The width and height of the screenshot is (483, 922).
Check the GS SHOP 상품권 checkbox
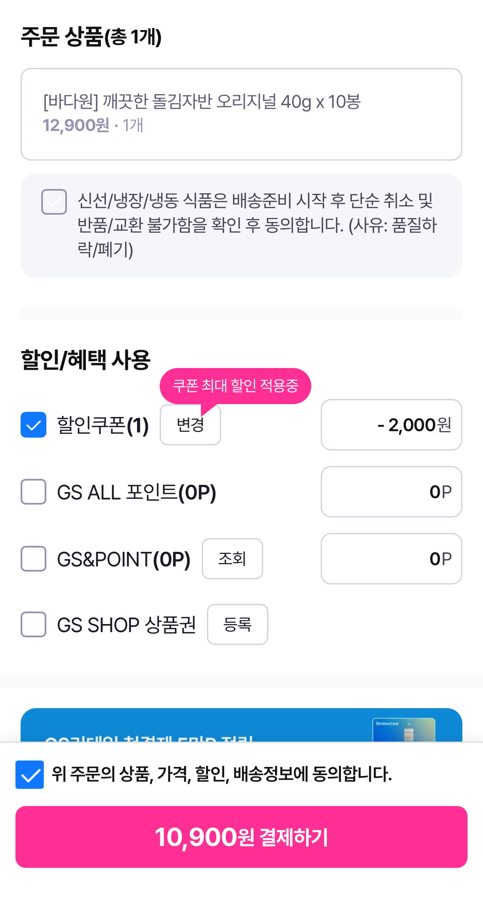33,624
